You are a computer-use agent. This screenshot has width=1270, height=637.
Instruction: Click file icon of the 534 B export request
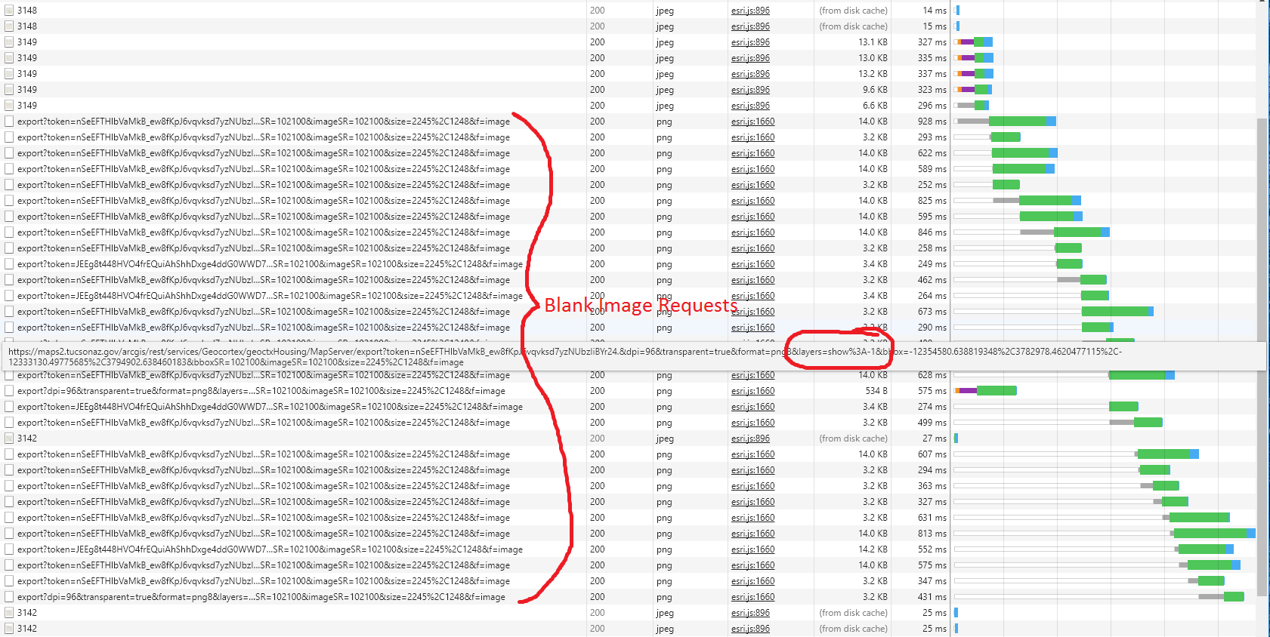pyautogui.click(x=9, y=391)
